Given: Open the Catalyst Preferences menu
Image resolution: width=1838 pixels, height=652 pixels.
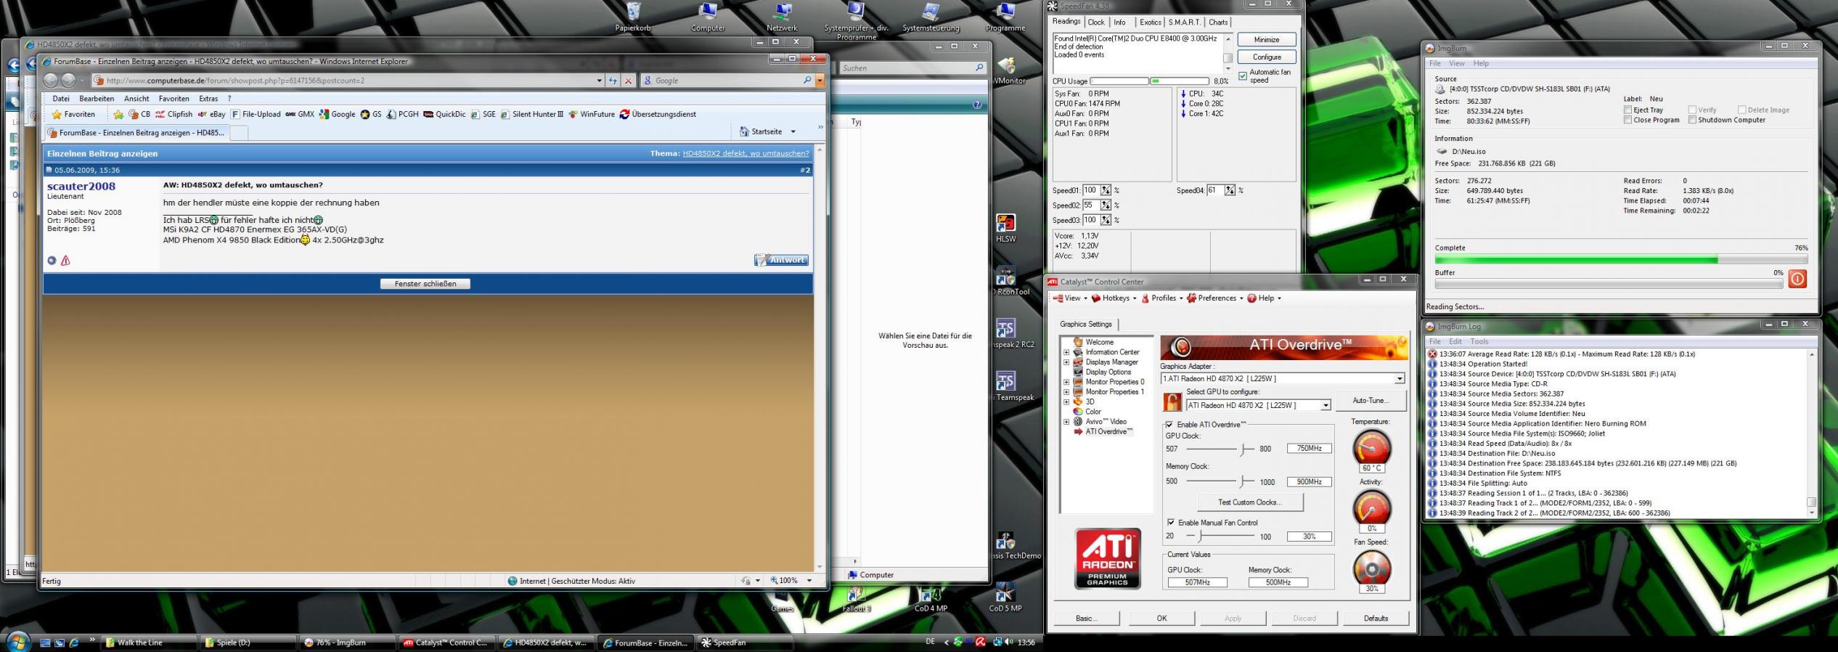Looking at the screenshot, I should coord(1215,298).
